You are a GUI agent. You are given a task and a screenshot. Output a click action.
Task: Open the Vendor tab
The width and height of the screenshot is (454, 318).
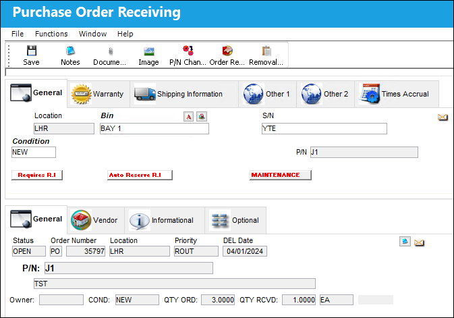(x=96, y=220)
